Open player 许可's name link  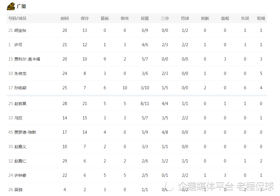click(18, 45)
